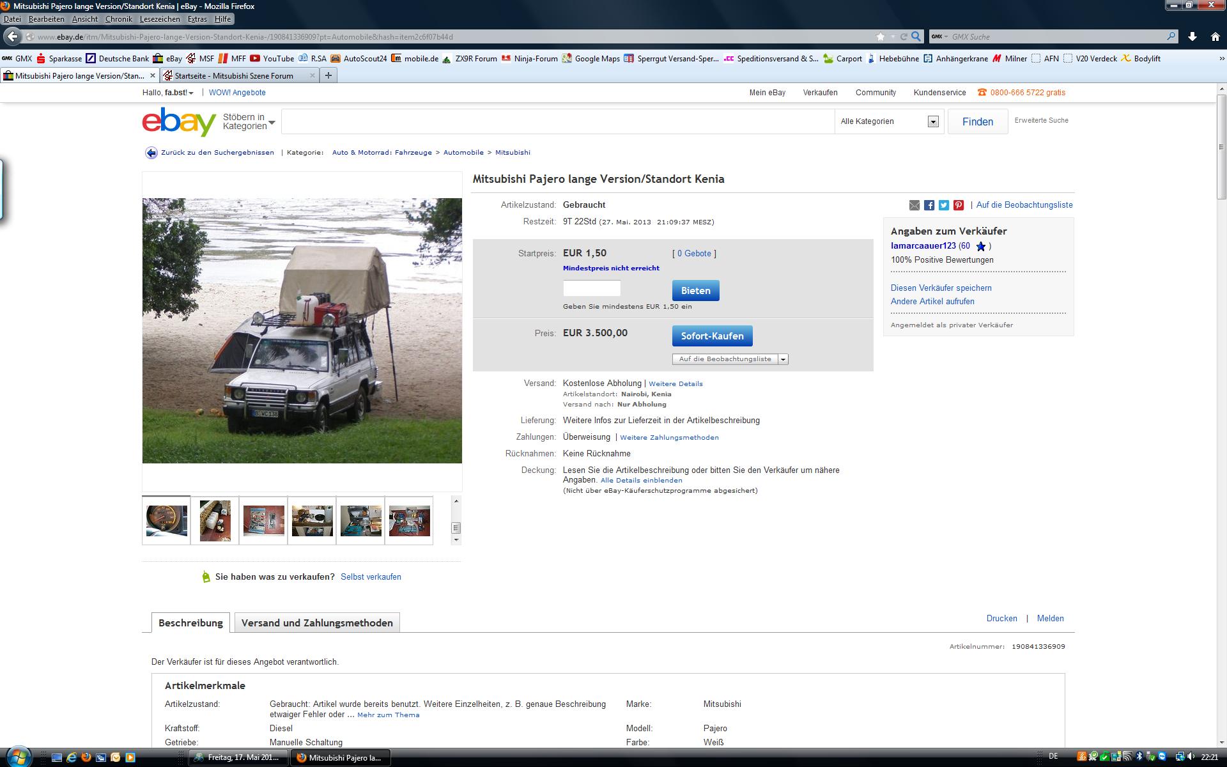
Task: Open the Firefox downloads arrow
Action: coord(1192,37)
